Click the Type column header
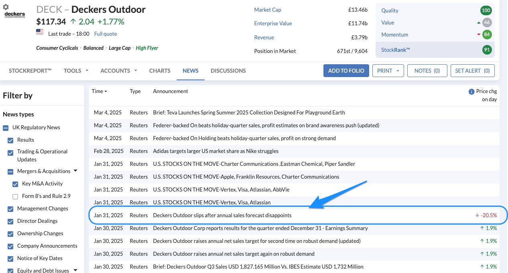 [135, 91]
